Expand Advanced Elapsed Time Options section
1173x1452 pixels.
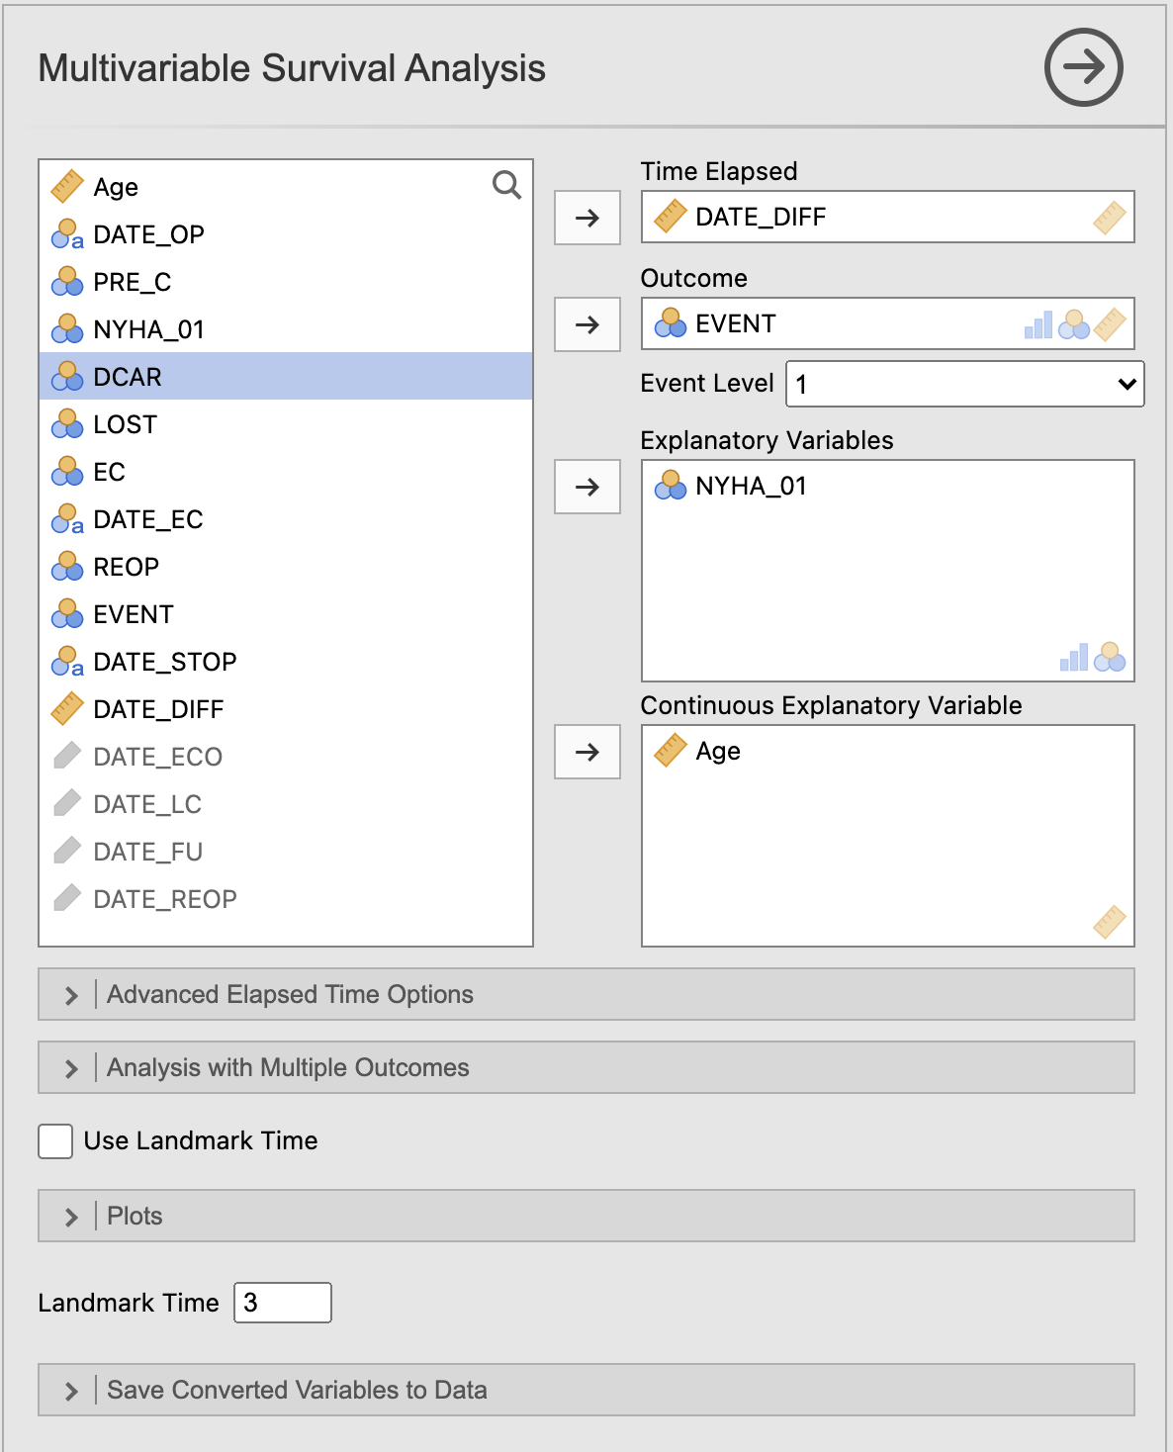coord(586,994)
